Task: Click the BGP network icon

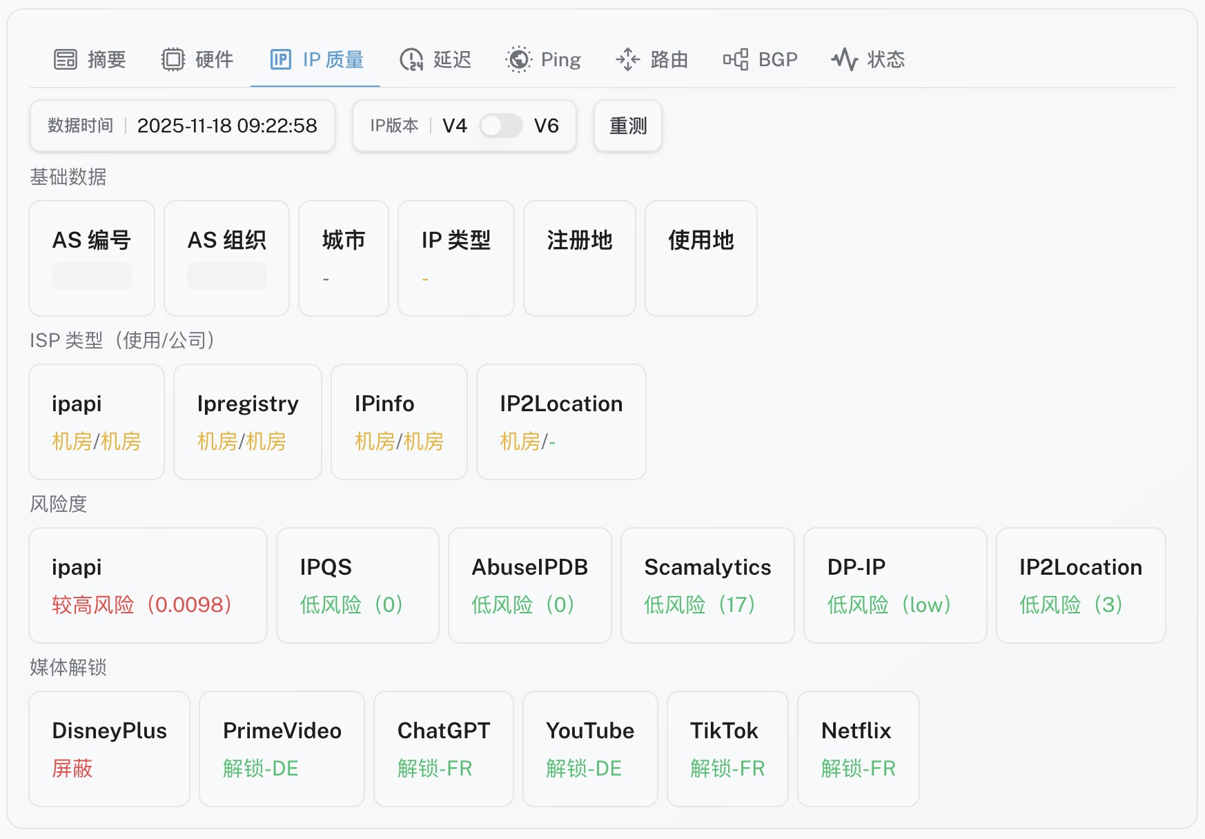Action: coord(736,60)
